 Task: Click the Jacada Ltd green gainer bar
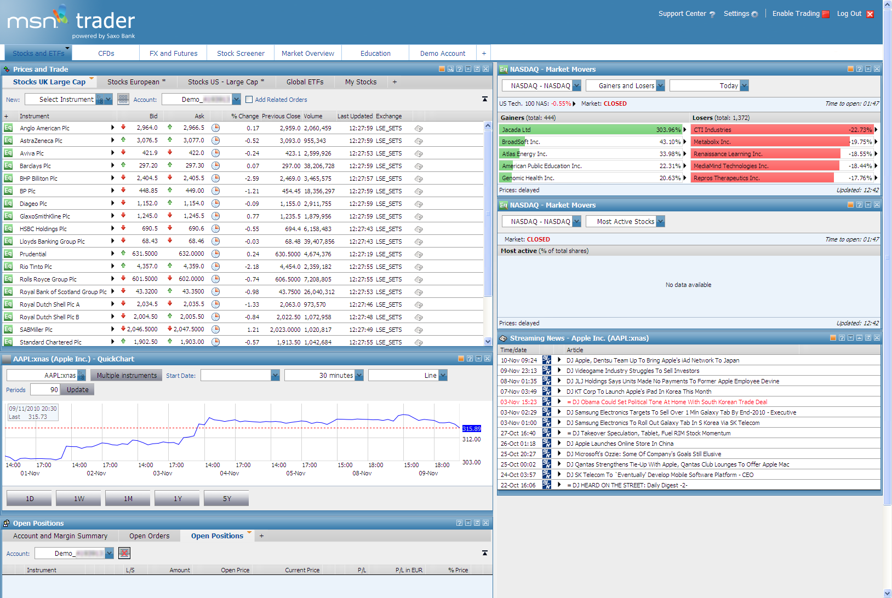591,130
